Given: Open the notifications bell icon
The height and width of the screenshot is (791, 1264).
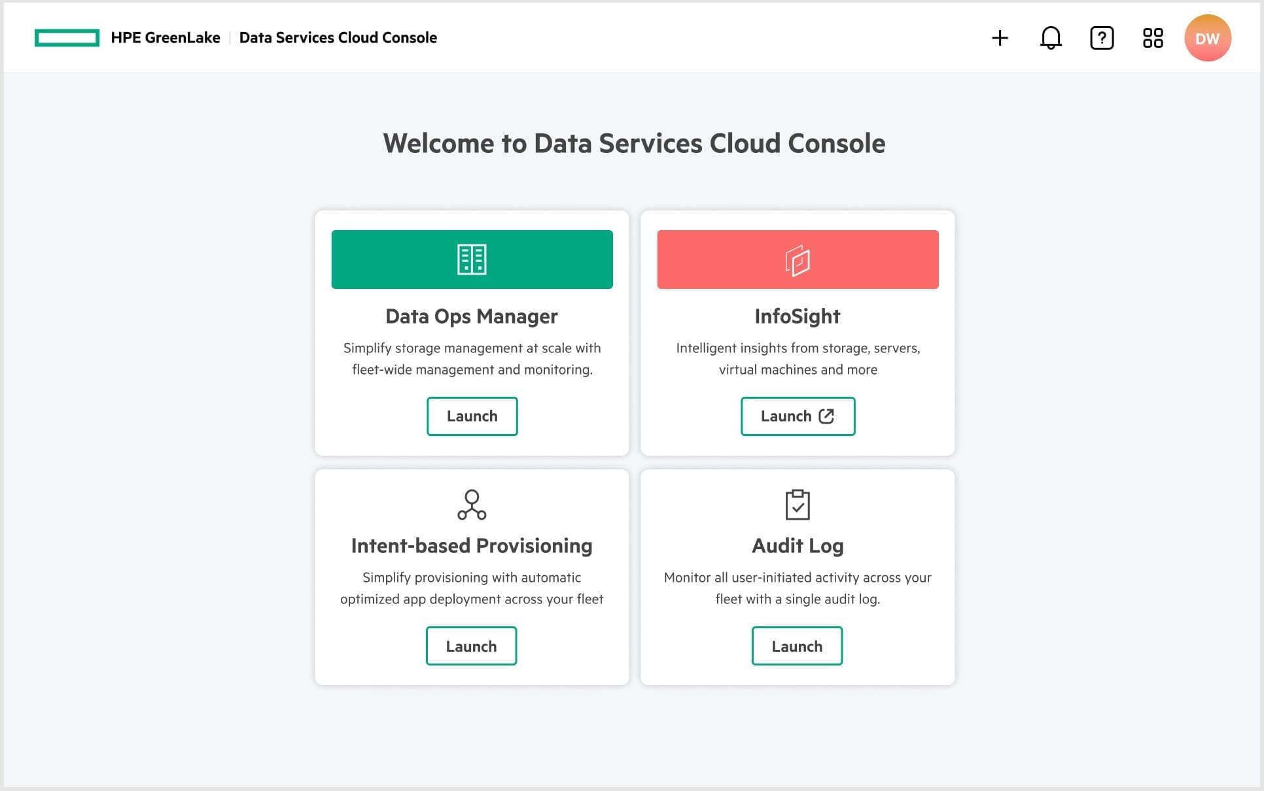Looking at the screenshot, I should click(1051, 38).
